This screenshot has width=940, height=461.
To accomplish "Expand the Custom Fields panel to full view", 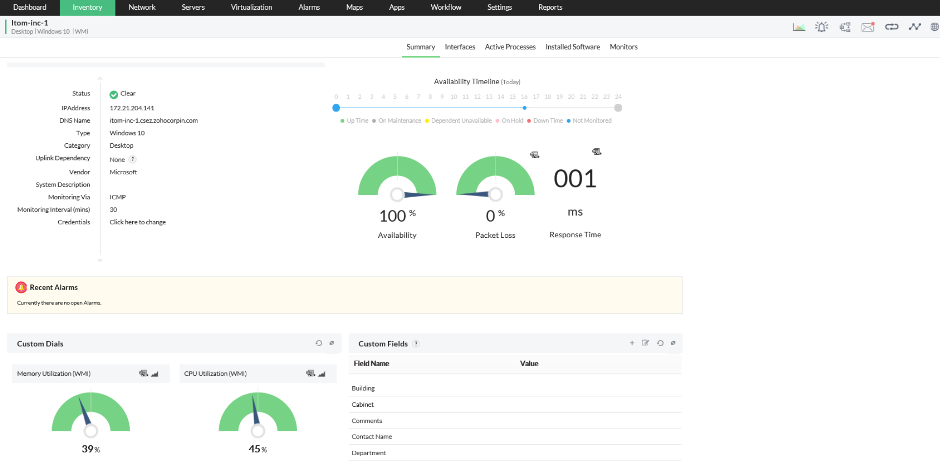I will tap(673, 343).
